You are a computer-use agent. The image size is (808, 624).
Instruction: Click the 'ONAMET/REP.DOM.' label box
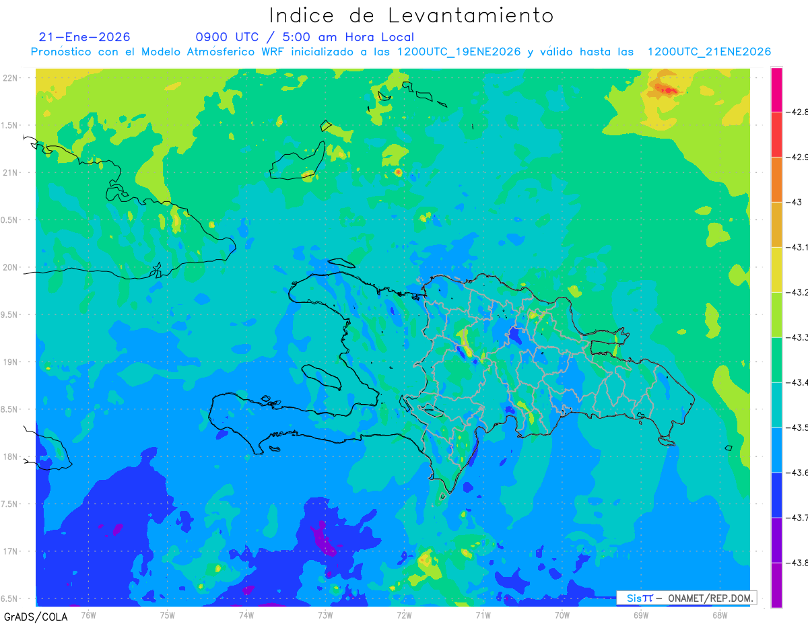pyautogui.click(x=686, y=598)
